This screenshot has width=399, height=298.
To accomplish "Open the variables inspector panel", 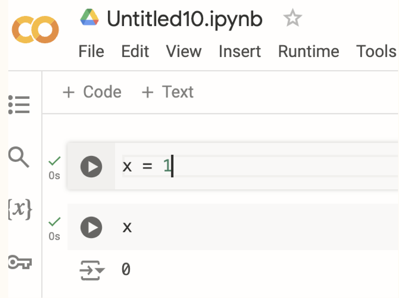I will click(20, 209).
